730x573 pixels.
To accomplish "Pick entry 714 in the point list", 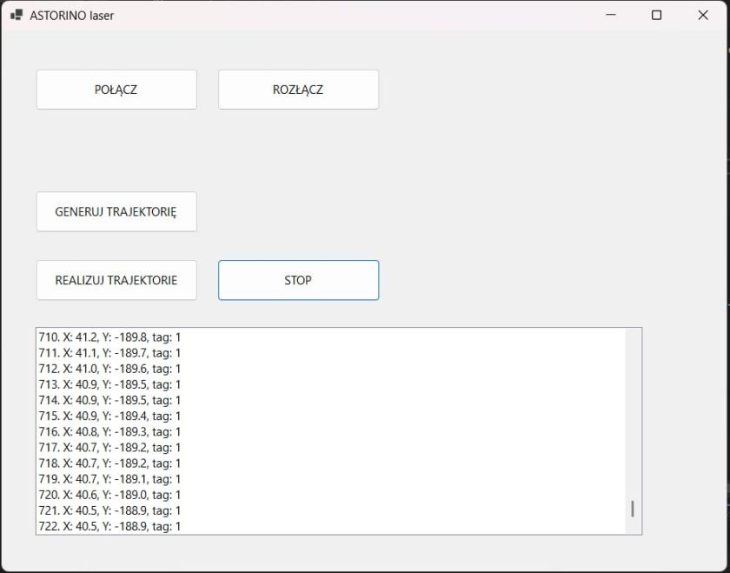I will pyautogui.click(x=110, y=400).
